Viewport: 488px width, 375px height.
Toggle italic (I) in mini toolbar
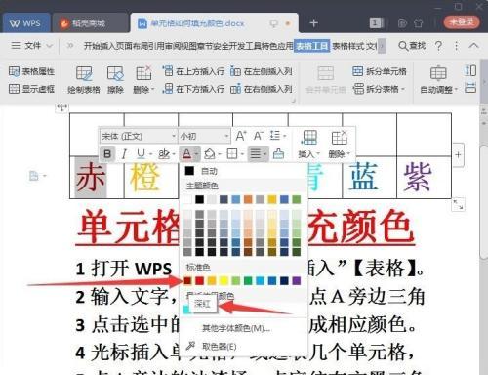point(124,153)
